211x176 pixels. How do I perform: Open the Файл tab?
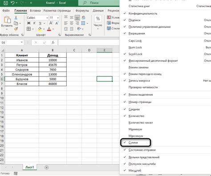(x=6, y=11)
